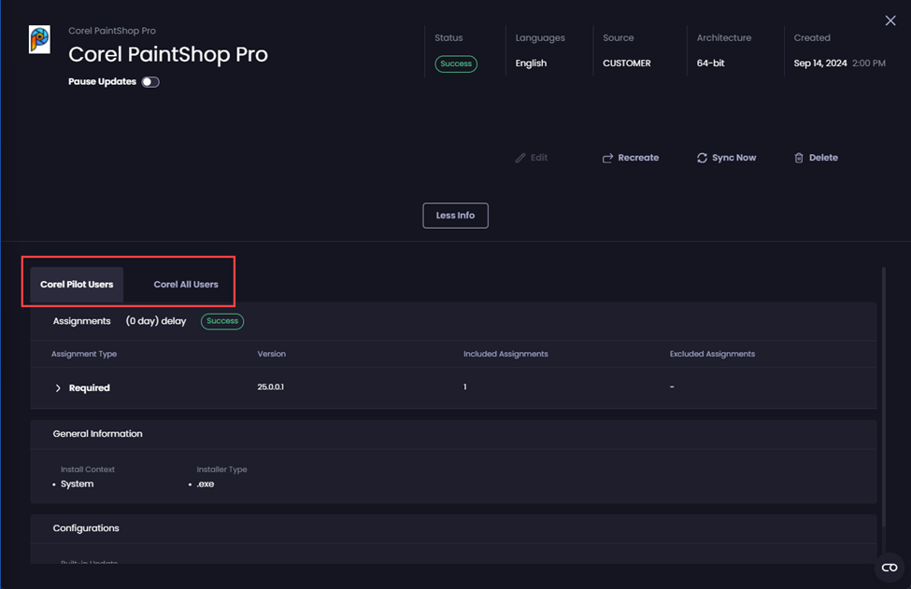Click the Less Info button
Viewport: 911px width, 589px height.
coord(455,215)
